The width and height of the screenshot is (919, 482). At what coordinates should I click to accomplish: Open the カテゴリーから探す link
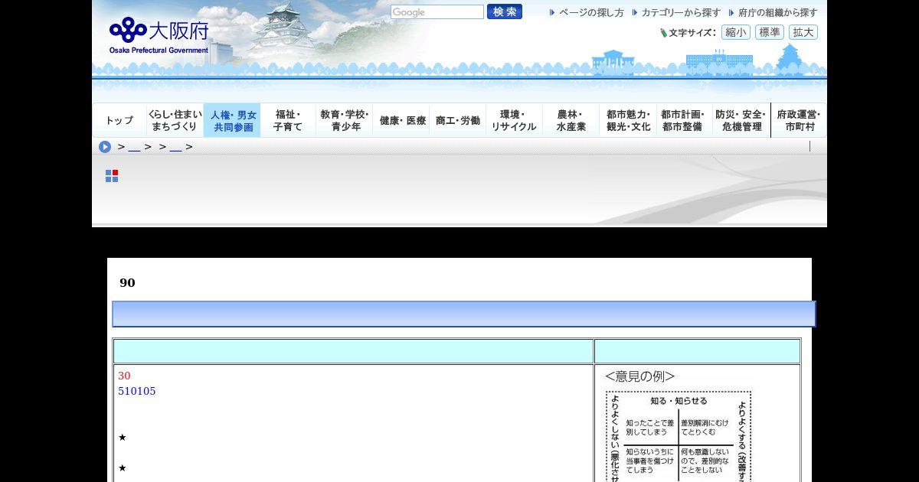tap(676, 13)
